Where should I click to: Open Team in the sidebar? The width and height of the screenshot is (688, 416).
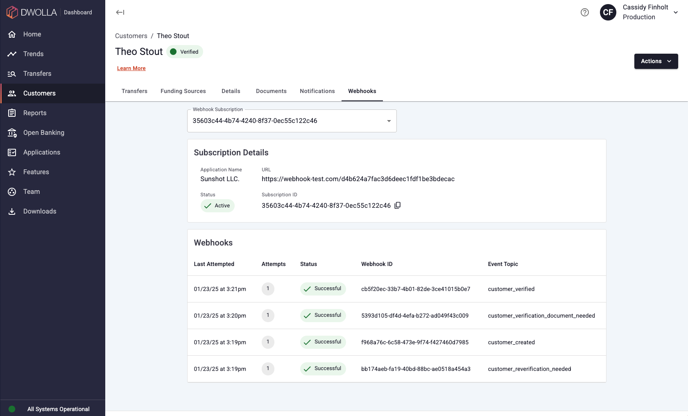52,192
